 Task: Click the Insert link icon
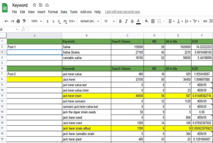(205, 21)
